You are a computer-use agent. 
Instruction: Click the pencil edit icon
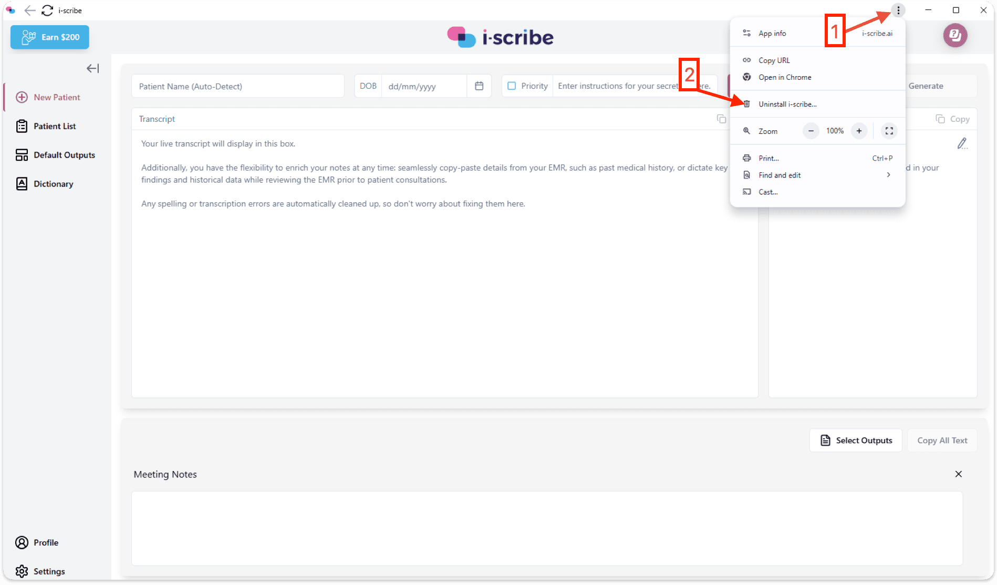[962, 143]
